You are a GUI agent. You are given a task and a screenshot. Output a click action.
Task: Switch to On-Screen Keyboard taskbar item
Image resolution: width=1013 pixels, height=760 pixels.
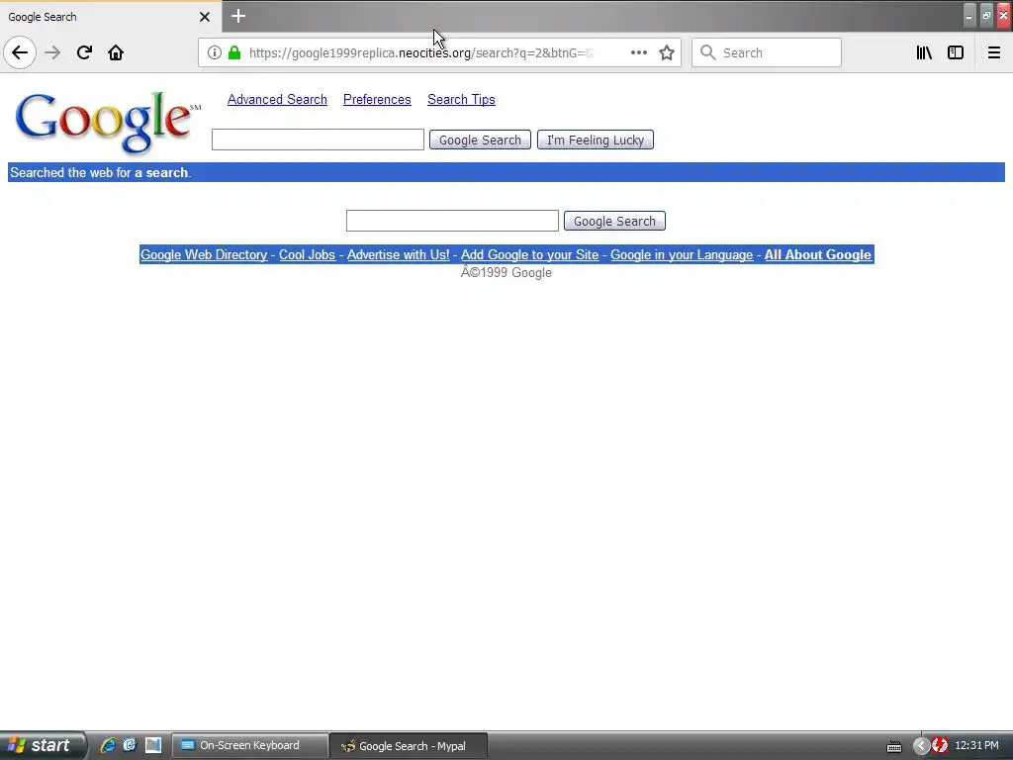tap(250, 746)
